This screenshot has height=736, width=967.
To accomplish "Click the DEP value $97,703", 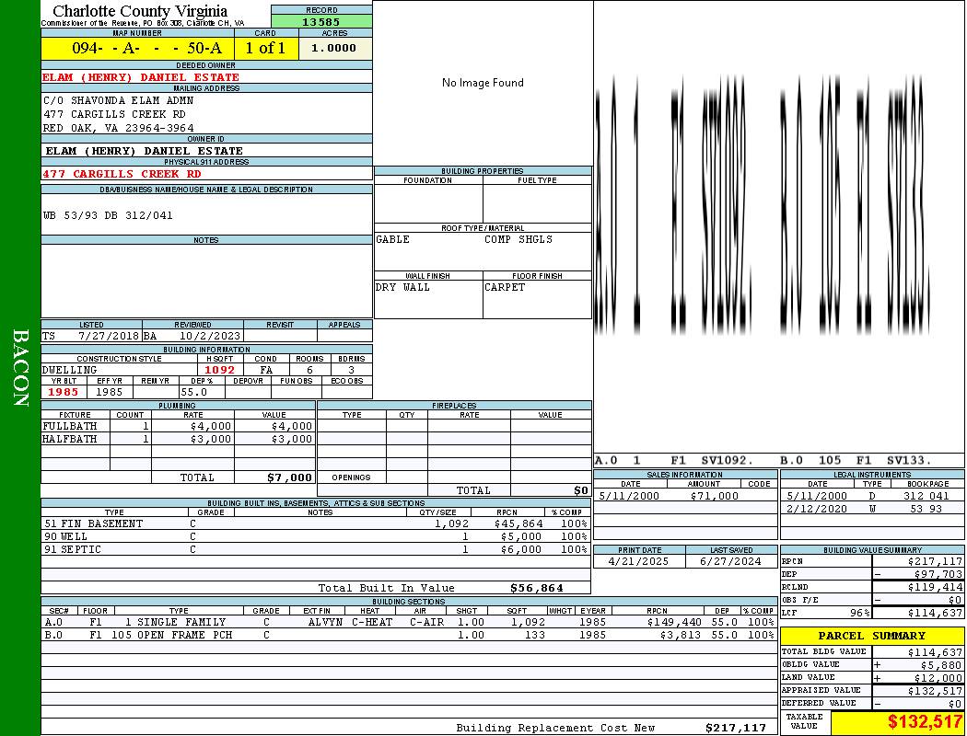I will (x=938, y=575).
